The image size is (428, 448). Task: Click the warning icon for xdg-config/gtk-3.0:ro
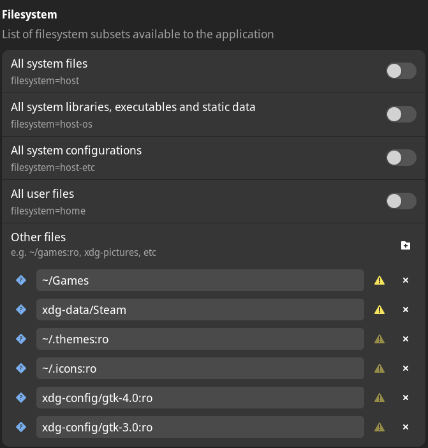(380, 427)
